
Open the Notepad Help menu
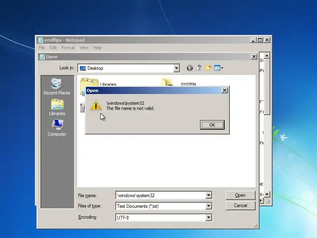pyautogui.click(x=97, y=48)
